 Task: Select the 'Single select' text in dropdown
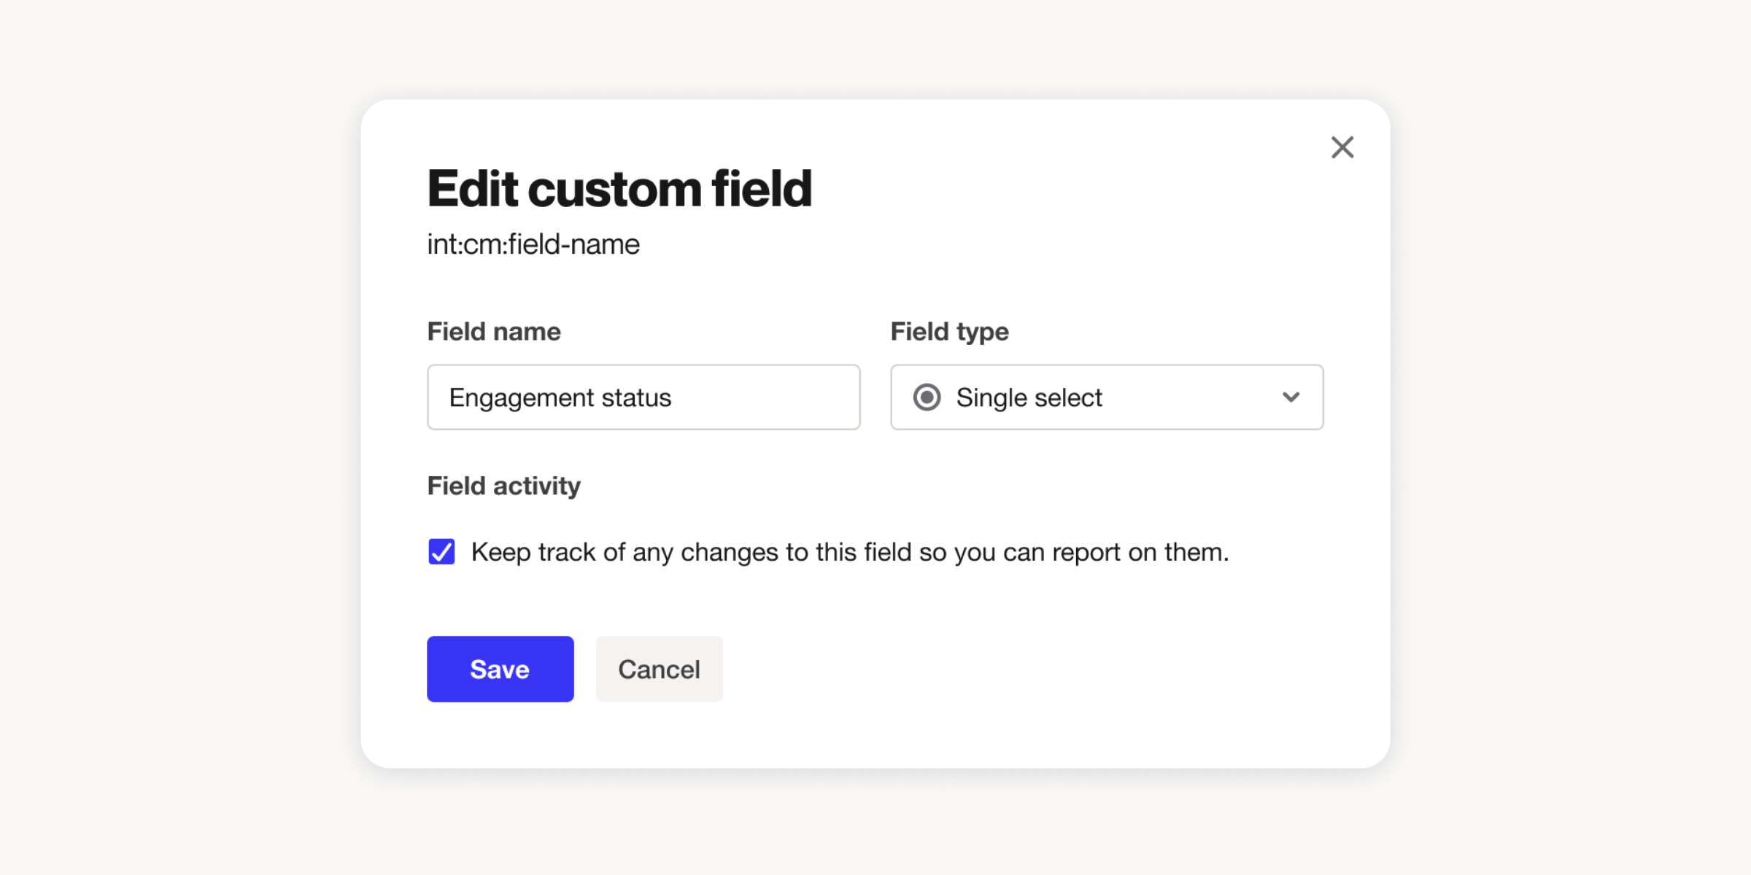pyautogui.click(x=1029, y=398)
